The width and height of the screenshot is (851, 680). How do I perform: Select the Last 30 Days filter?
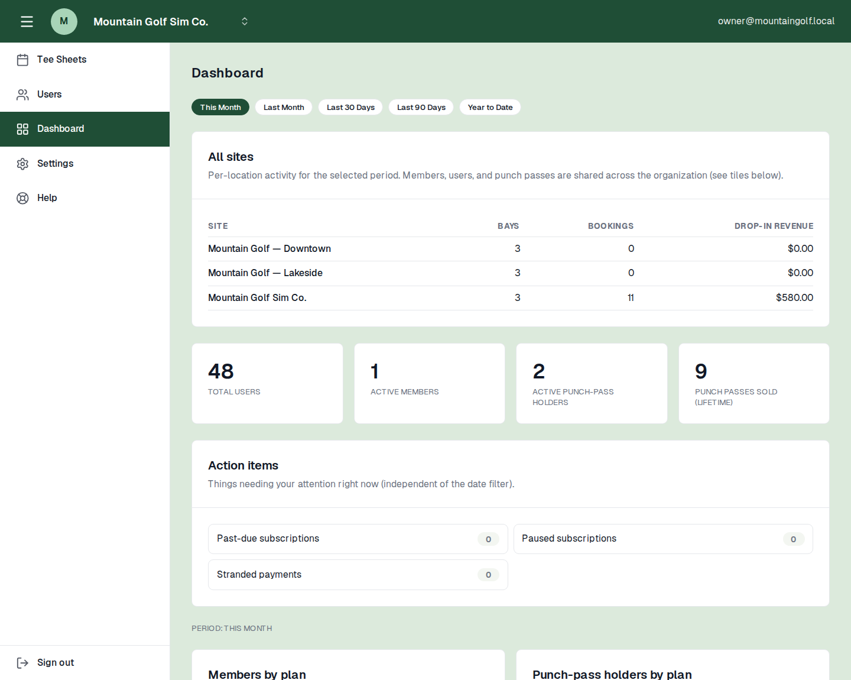(350, 107)
